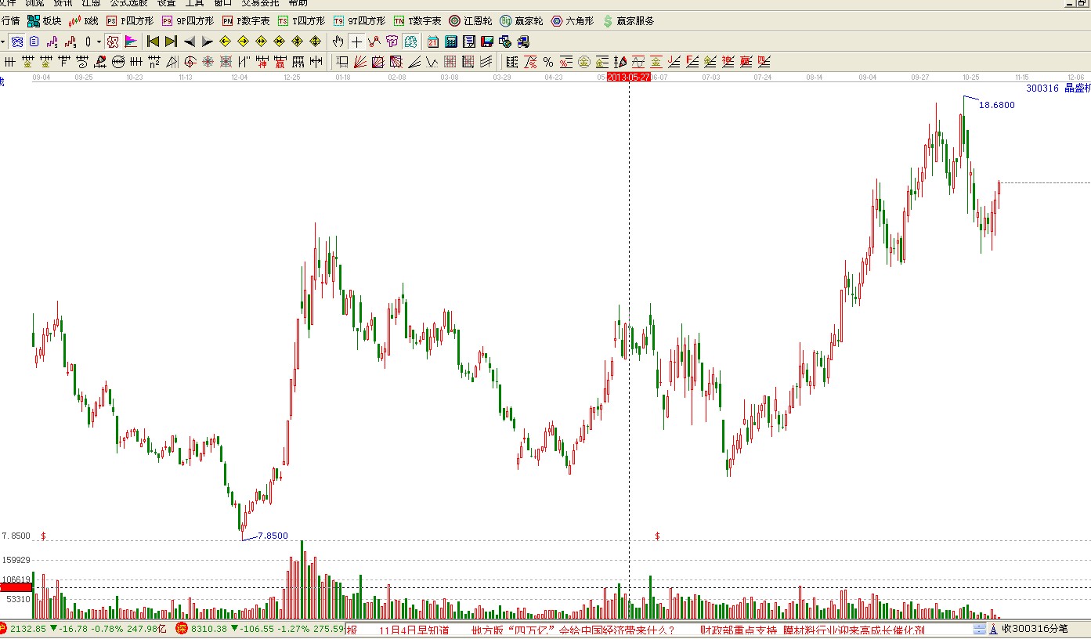This screenshot has width=1091, height=639.
Task: Jump to first bar with skip-start arrow
Action: [x=153, y=42]
